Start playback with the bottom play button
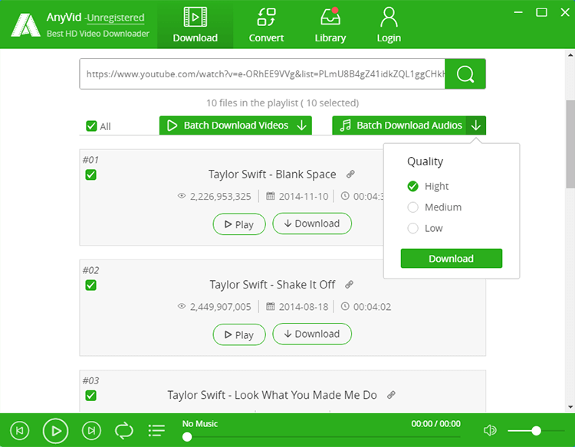 (x=55, y=431)
